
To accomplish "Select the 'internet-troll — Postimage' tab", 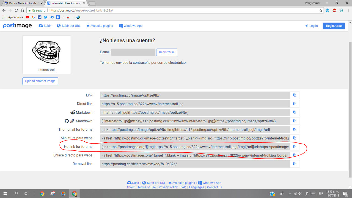I will [x=65, y=3].
